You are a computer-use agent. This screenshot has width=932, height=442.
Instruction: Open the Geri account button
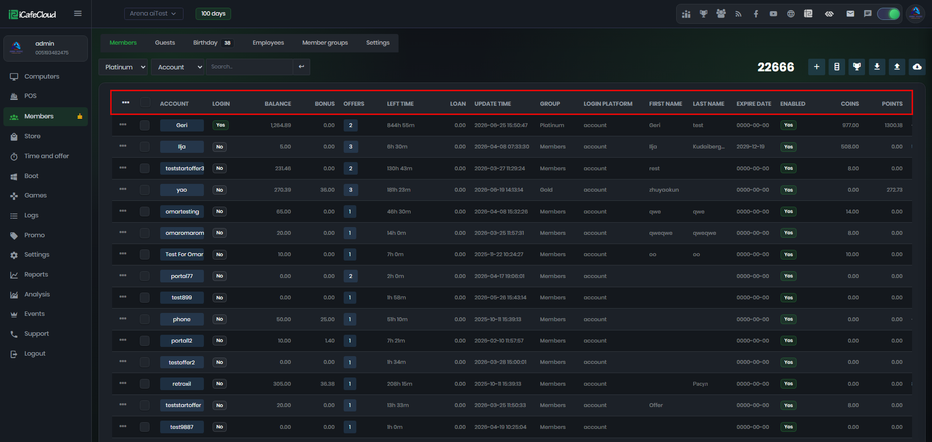pyautogui.click(x=182, y=125)
